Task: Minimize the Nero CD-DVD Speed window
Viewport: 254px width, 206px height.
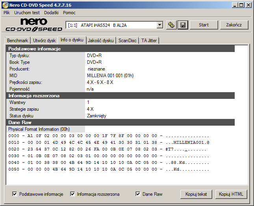Action: pos(234,5)
